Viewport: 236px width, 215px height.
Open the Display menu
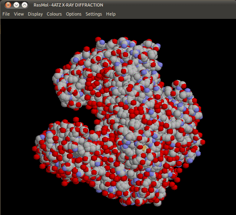[x=35, y=14]
